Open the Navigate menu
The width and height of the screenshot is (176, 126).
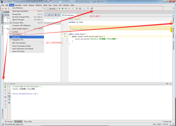(18, 5)
